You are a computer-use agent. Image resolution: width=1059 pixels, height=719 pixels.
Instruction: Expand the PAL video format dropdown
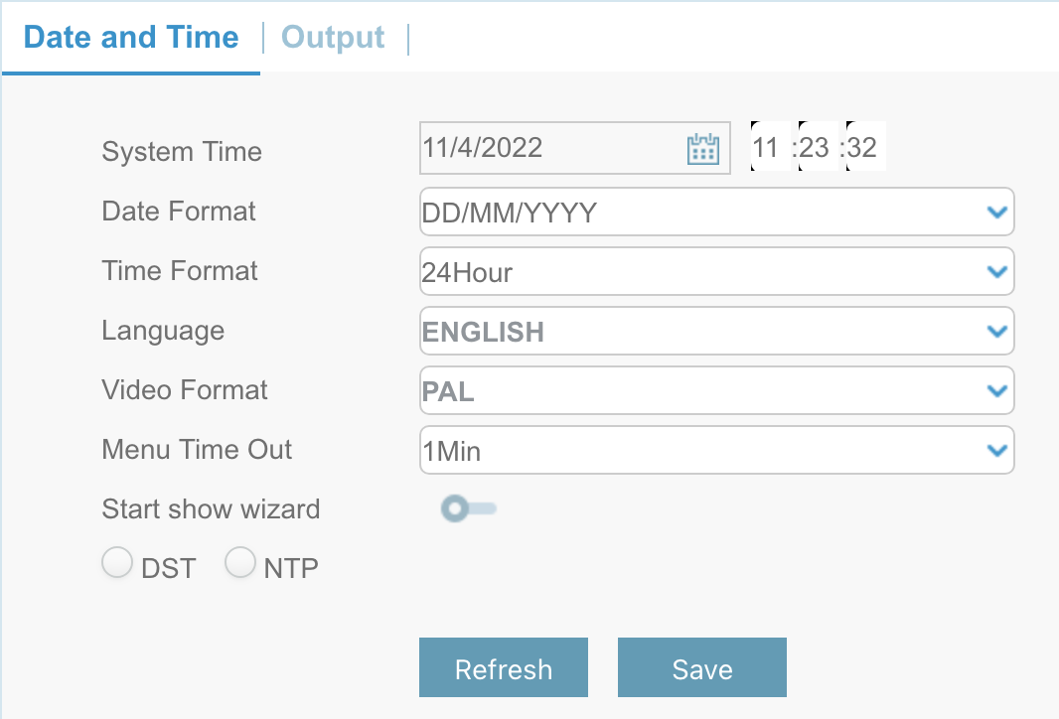click(695, 391)
